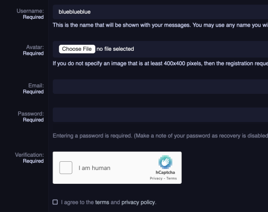Open the hCaptcha Terms link
The width and height of the screenshot is (268, 212).
[171, 178]
